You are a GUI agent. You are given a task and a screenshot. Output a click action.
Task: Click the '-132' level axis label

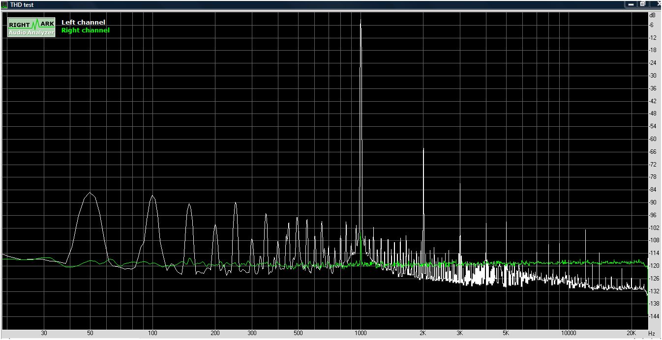(x=654, y=291)
